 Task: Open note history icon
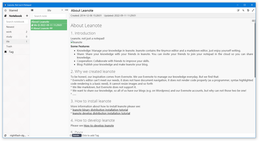click(248, 10)
